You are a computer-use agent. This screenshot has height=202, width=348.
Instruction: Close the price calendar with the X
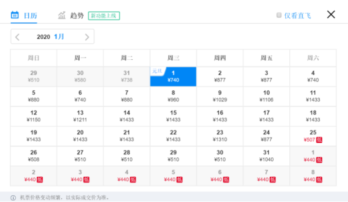pos(331,15)
